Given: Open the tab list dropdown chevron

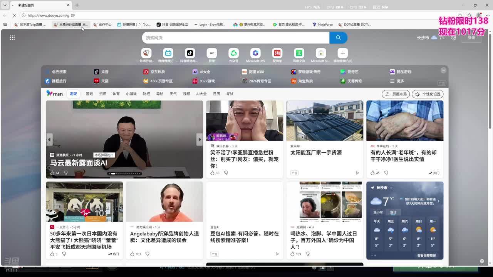Looking at the screenshot, I should (x=5, y=5).
